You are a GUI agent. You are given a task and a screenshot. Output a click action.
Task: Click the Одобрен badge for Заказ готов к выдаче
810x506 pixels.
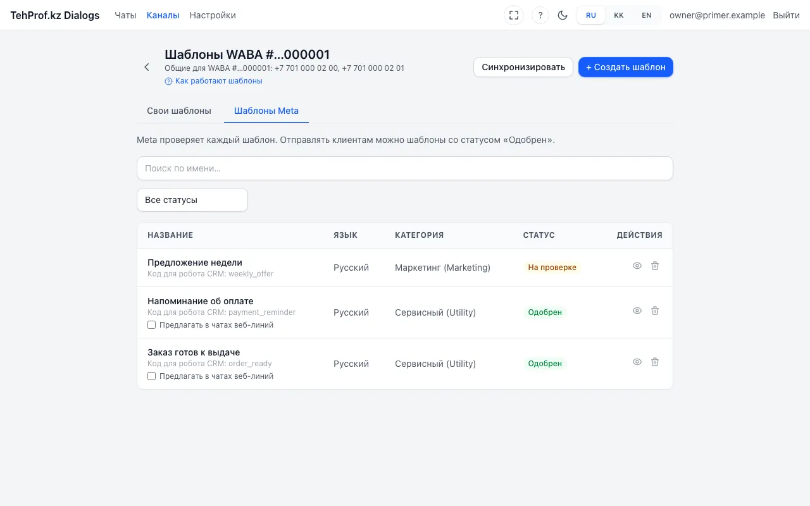click(x=545, y=364)
